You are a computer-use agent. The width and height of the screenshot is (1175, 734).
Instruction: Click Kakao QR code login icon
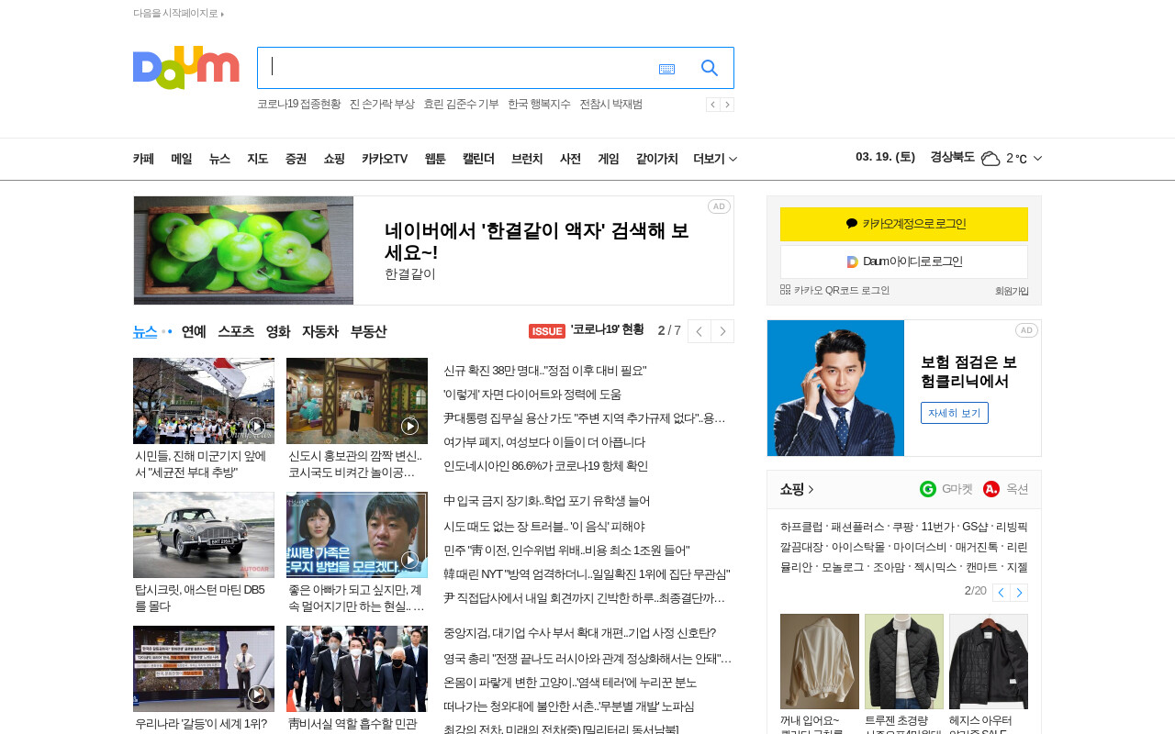click(x=785, y=290)
